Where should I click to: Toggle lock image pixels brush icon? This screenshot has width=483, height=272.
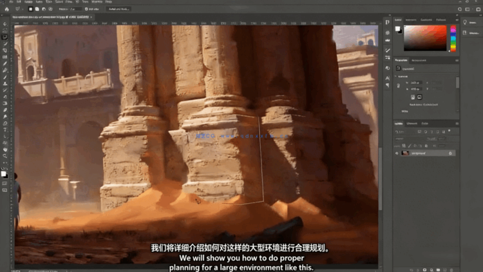tap(410, 146)
